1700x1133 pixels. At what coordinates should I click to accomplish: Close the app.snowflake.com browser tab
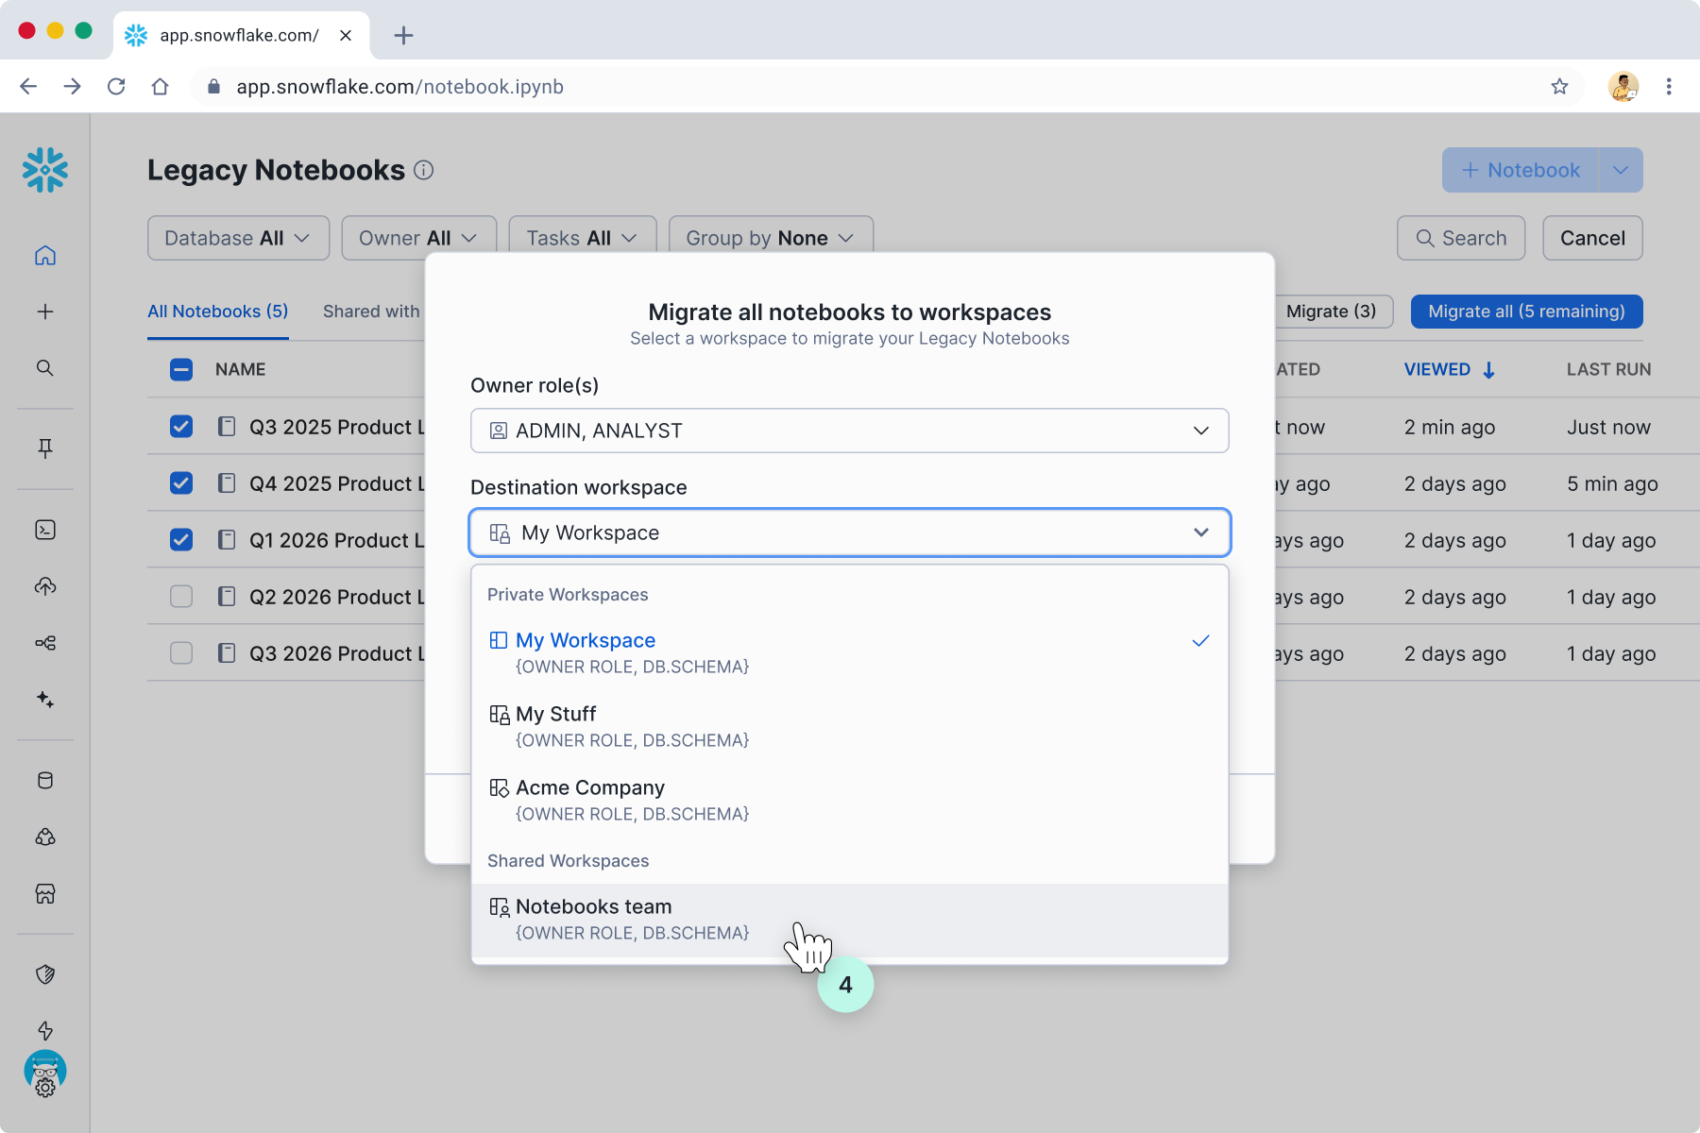[x=346, y=36]
